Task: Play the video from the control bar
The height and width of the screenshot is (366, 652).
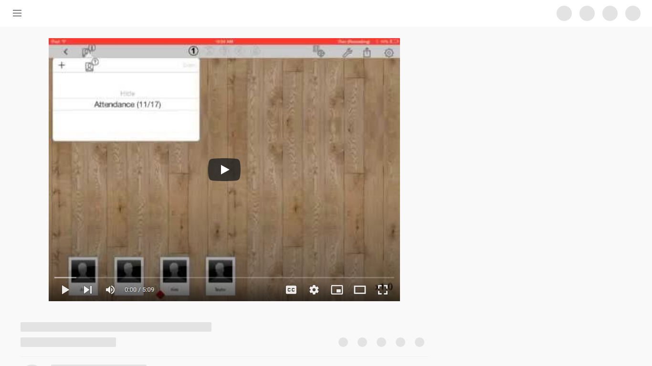Action: pyautogui.click(x=65, y=290)
